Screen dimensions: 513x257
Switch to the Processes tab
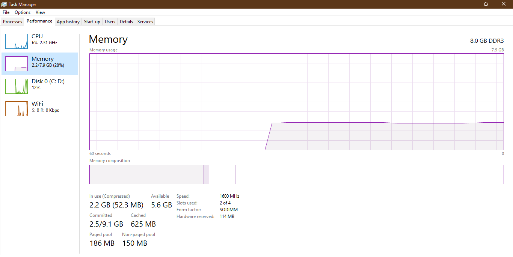(12, 21)
